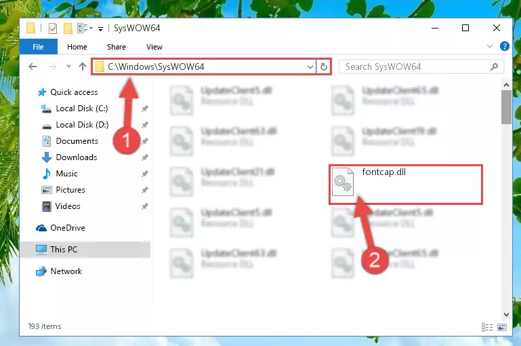
Task: Open the File menu
Action: point(38,47)
